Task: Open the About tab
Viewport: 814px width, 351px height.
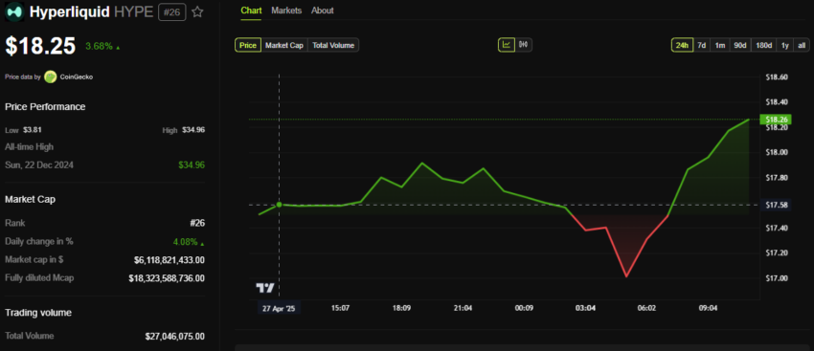Action: [x=323, y=11]
